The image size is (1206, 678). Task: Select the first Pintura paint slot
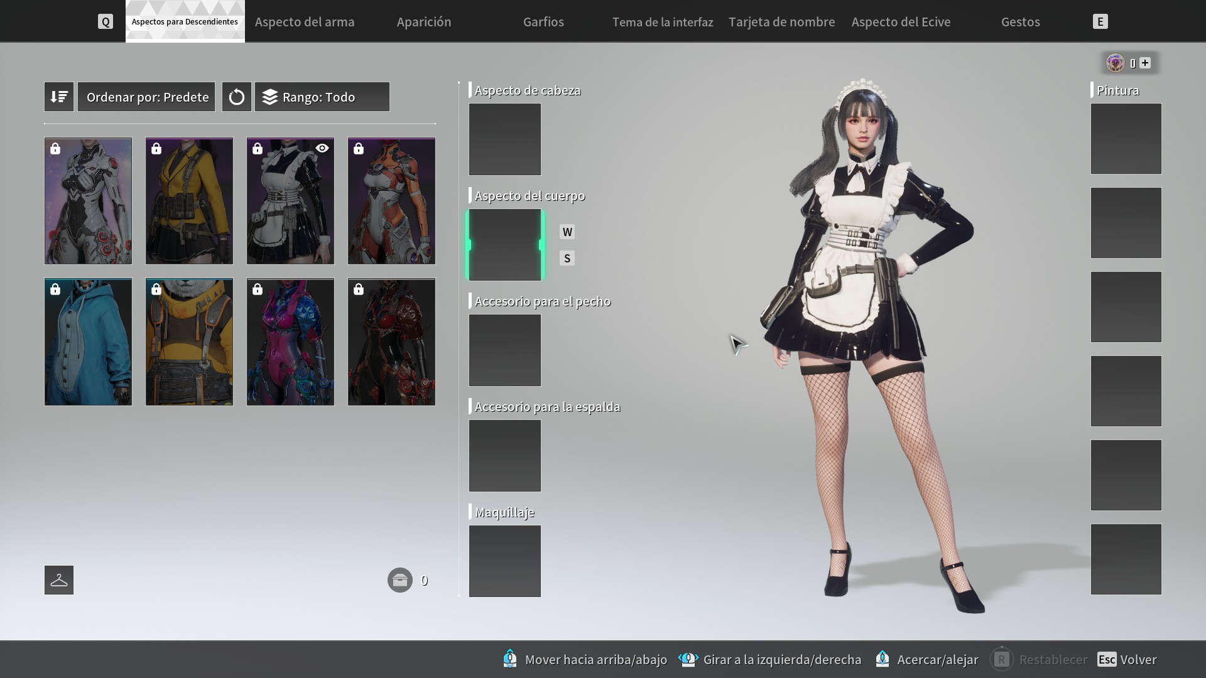[x=1126, y=139]
